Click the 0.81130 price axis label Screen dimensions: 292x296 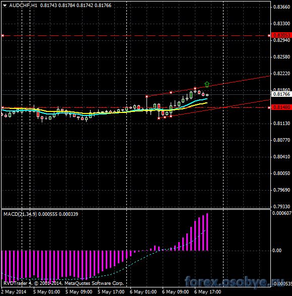(281, 124)
